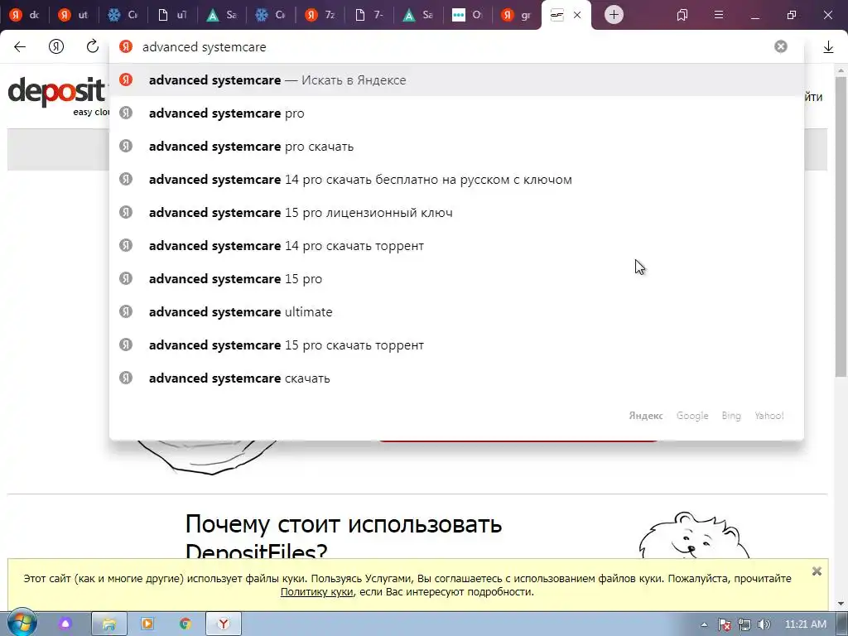Switch to the tab labeled 'ut'
The image size is (848, 636).
pyautogui.click(x=74, y=15)
